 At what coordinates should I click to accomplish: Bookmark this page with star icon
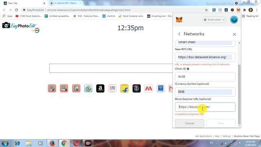pos(206,10)
